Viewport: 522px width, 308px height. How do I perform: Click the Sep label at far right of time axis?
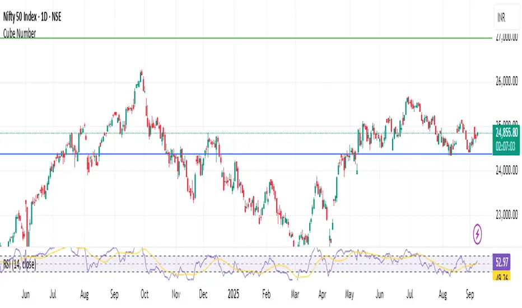(x=470, y=295)
